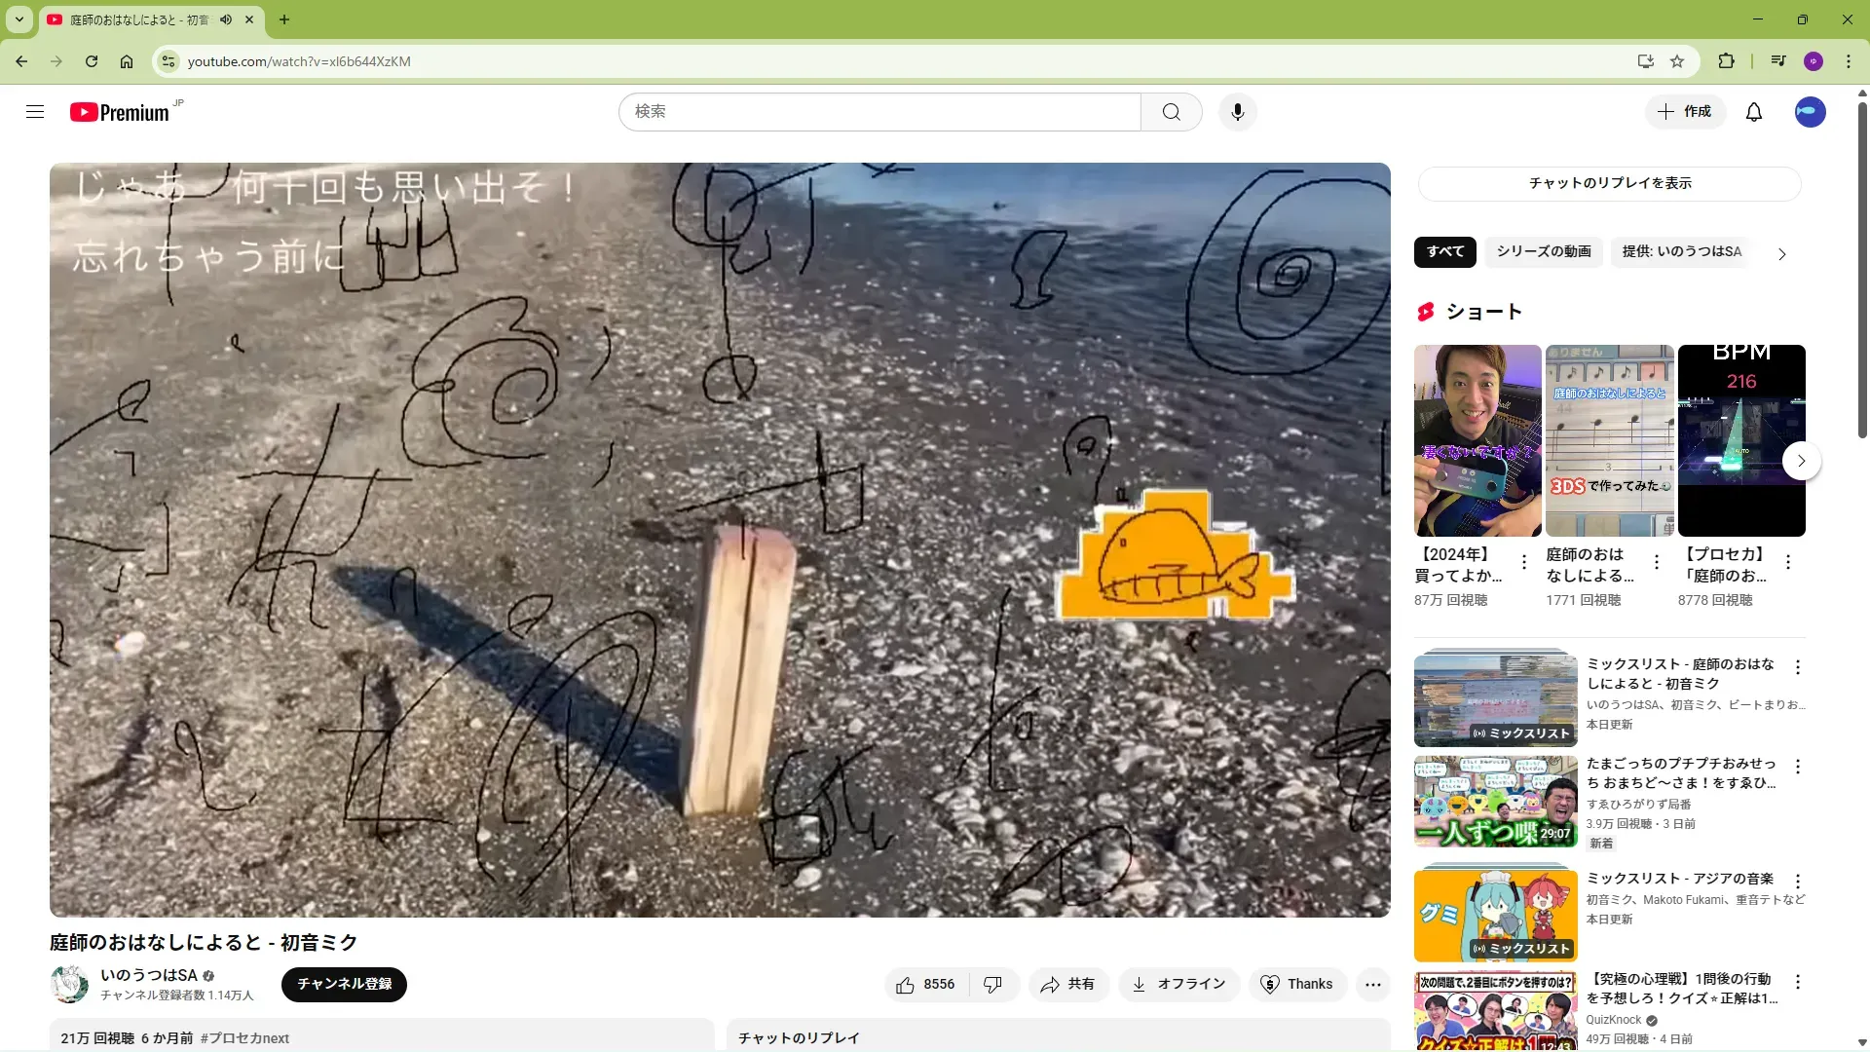
Task: Open the YouTube hamburger guide menu
Action: point(35,112)
